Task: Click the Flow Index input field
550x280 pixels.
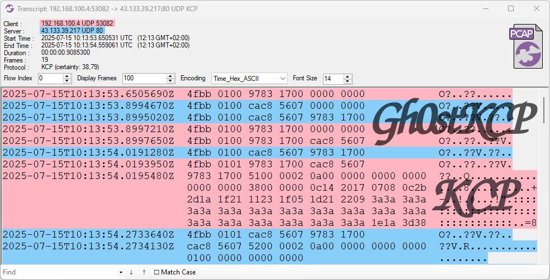Action: pos(50,79)
